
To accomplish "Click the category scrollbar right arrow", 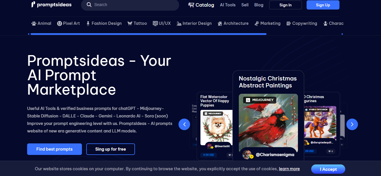I will (x=342, y=34).
